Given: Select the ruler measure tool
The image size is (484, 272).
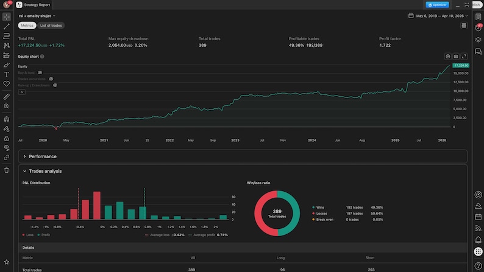Looking at the screenshot, I should pos(7,97).
